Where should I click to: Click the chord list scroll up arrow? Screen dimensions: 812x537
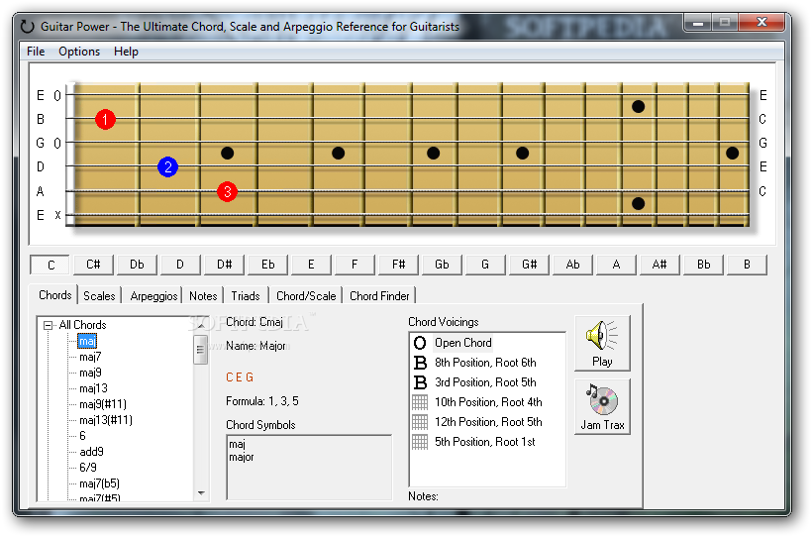click(201, 325)
